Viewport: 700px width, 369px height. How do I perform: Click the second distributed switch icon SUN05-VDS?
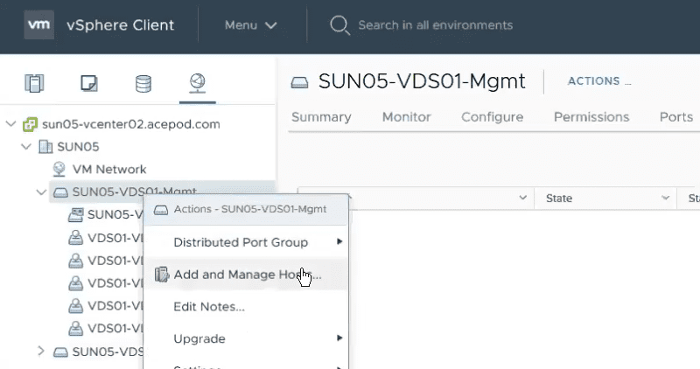click(60, 352)
